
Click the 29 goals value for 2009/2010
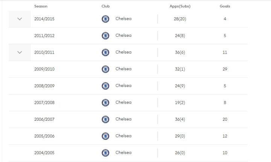(x=225, y=69)
